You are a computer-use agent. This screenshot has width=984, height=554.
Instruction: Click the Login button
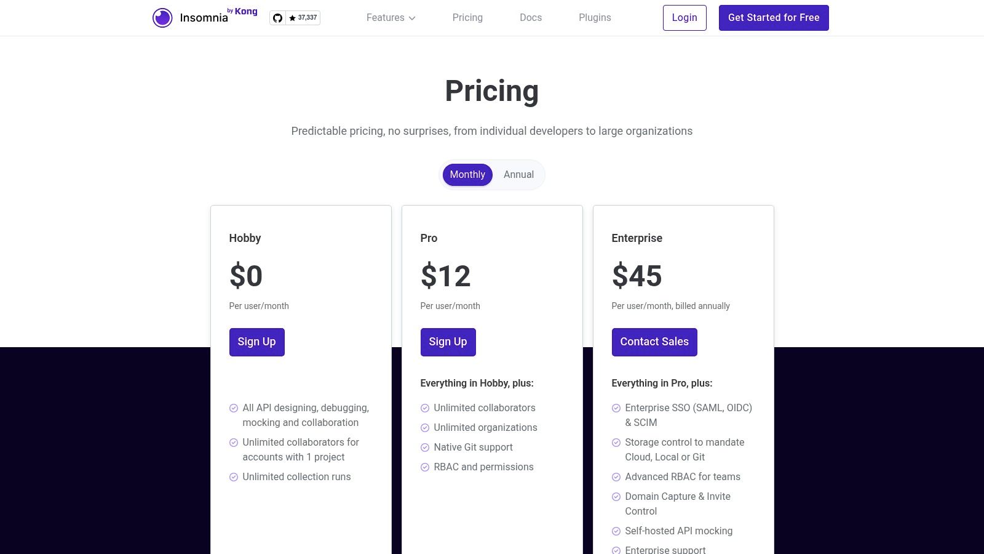pyautogui.click(x=684, y=18)
